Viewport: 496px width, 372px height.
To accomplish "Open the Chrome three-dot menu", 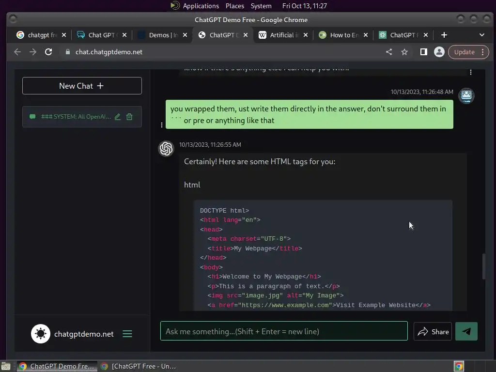I will click(x=483, y=52).
